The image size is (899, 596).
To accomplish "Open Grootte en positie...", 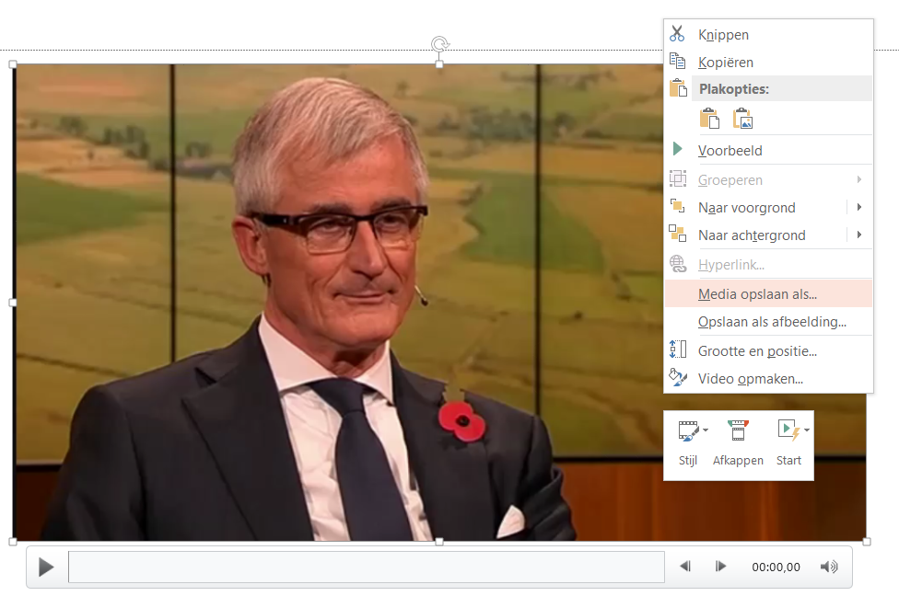I will pyautogui.click(x=768, y=351).
